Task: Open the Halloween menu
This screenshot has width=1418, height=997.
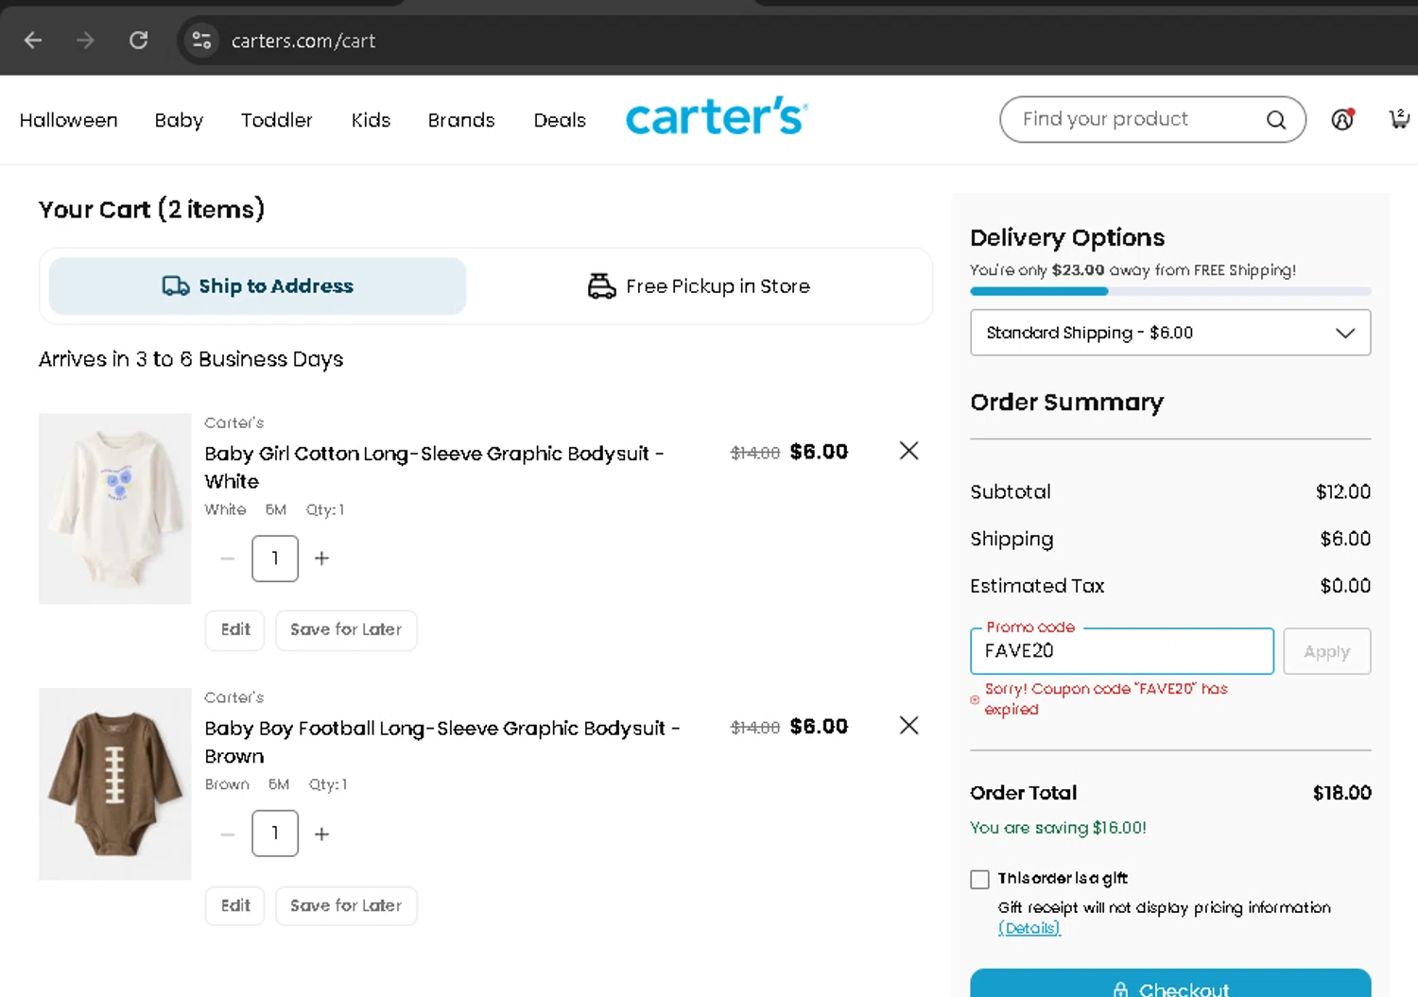Action: pos(69,120)
